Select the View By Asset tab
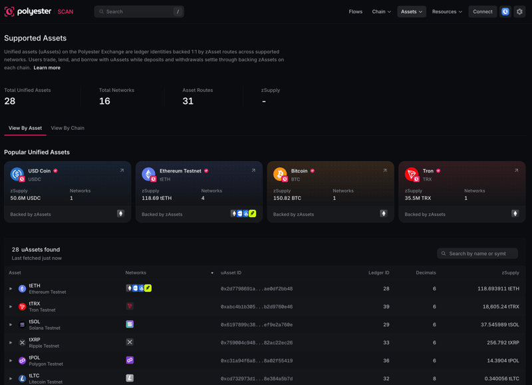This screenshot has height=385, width=532. tap(25, 128)
